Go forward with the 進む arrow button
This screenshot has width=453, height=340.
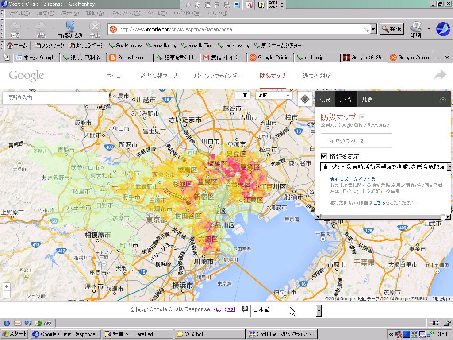[x=40, y=30]
